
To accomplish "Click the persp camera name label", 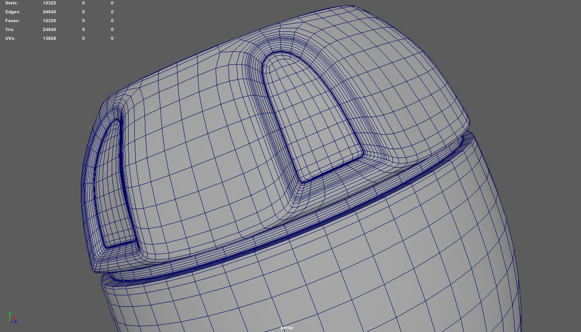I will (287, 328).
